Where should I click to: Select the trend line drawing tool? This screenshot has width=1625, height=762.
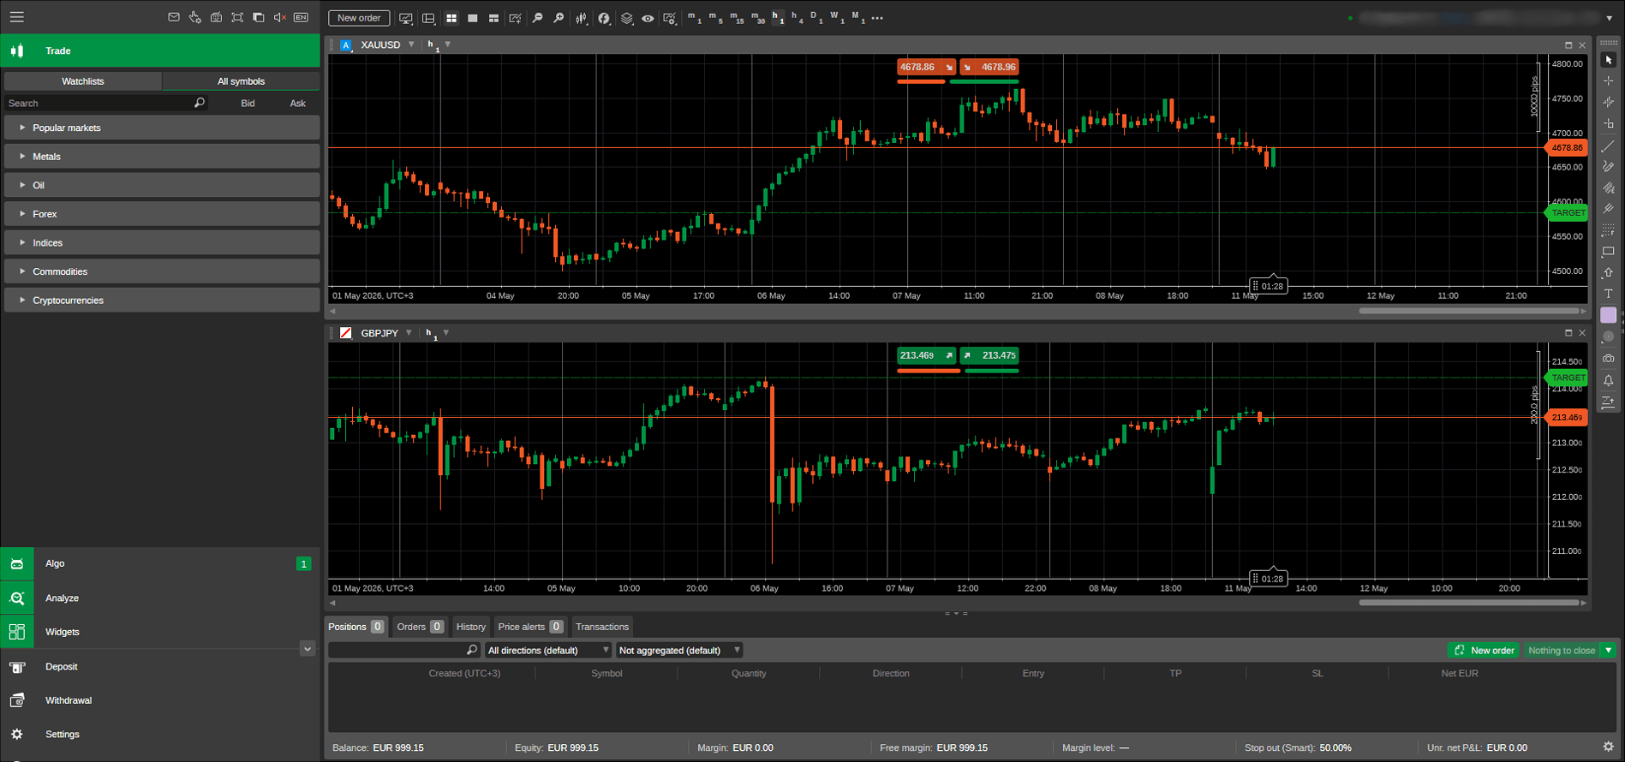point(1609,146)
